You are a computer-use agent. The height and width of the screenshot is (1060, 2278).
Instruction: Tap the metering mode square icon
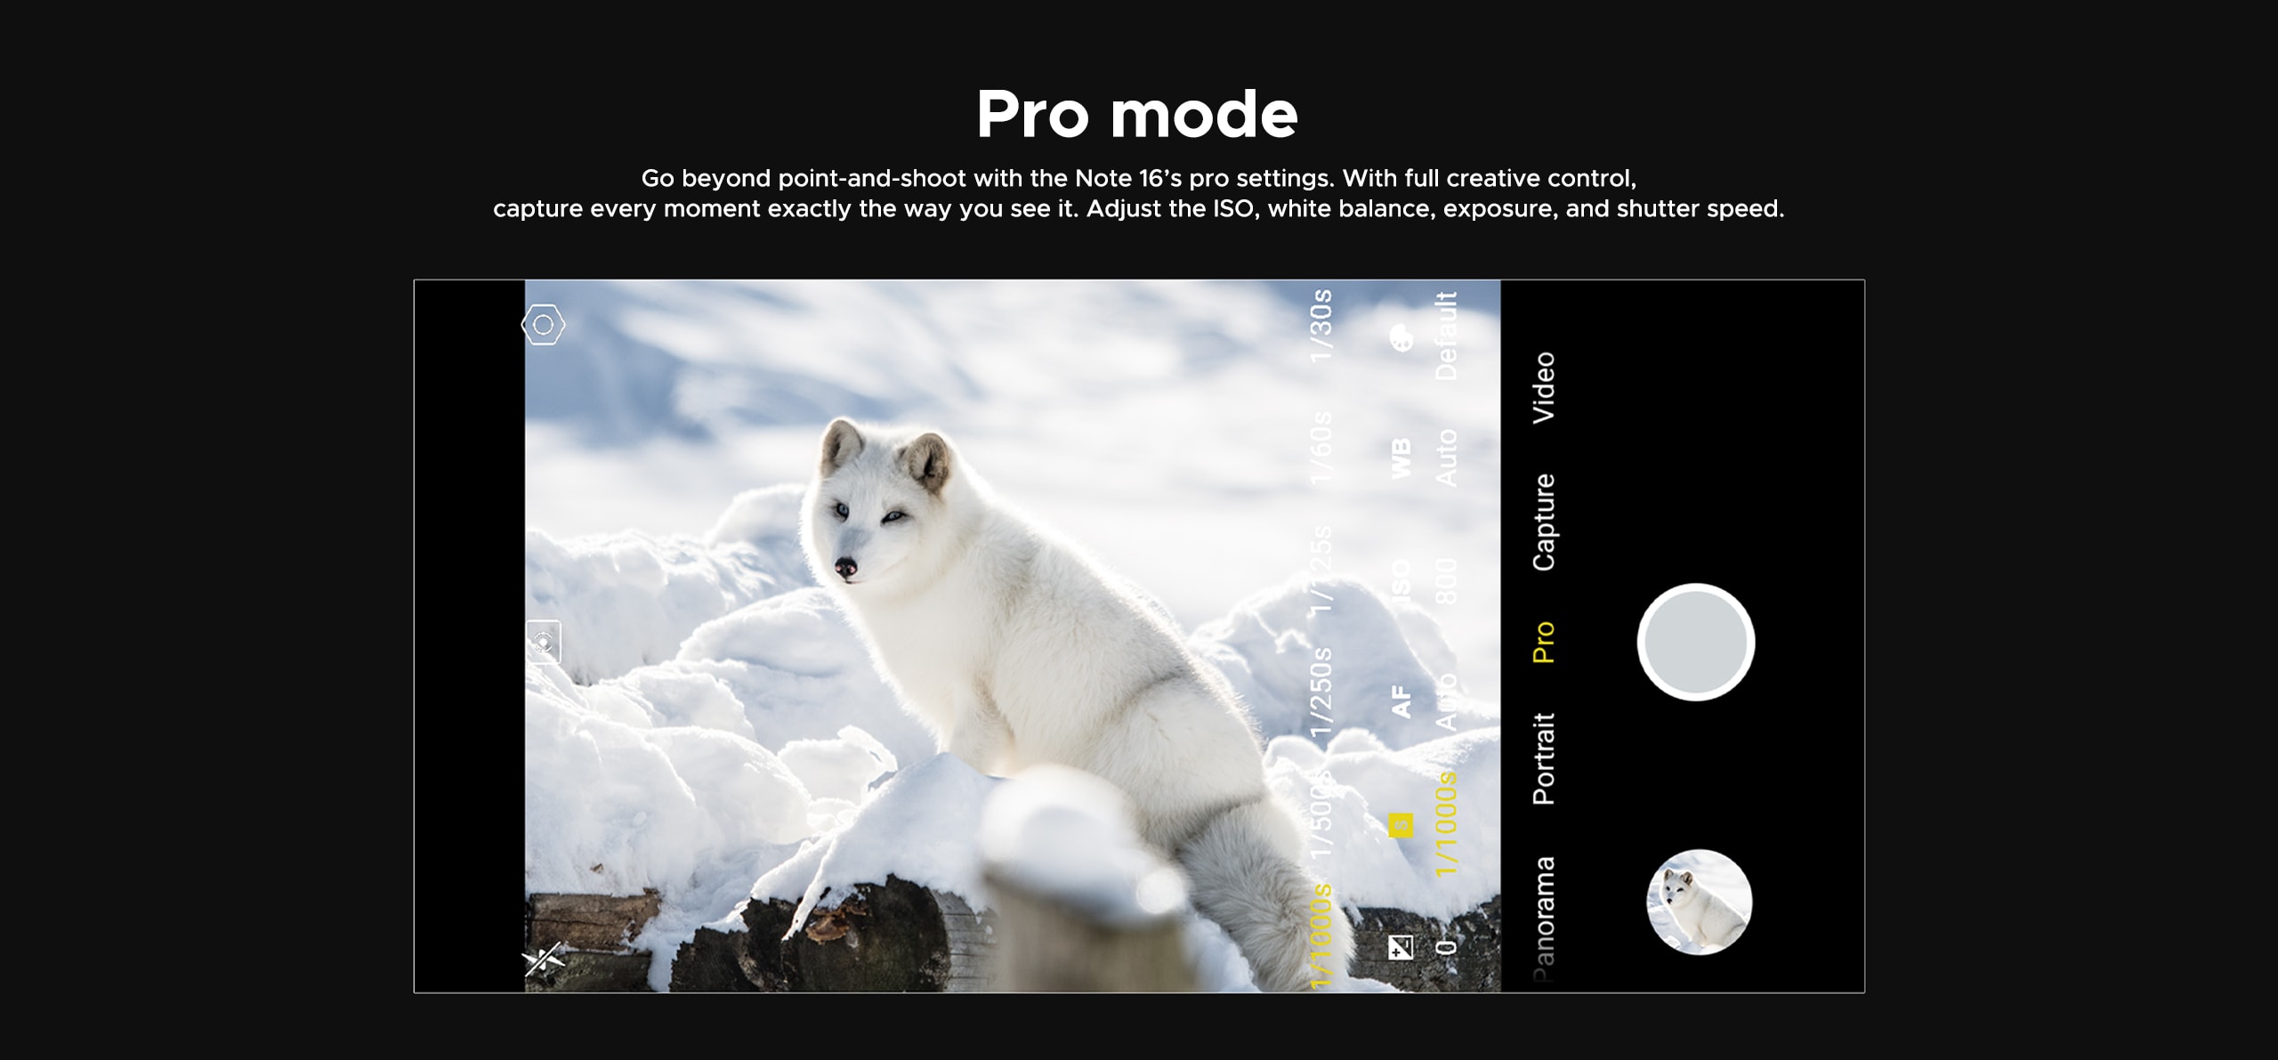(x=543, y=642)
